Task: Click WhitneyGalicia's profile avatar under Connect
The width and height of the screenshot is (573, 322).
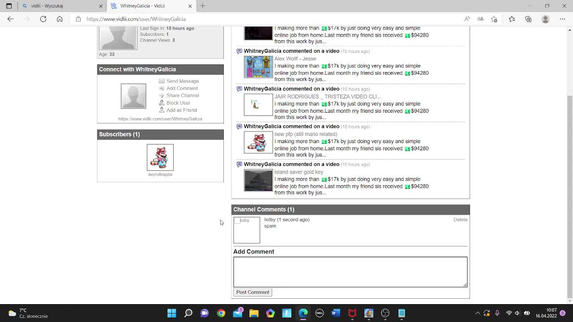Action: tap(133, 96)
